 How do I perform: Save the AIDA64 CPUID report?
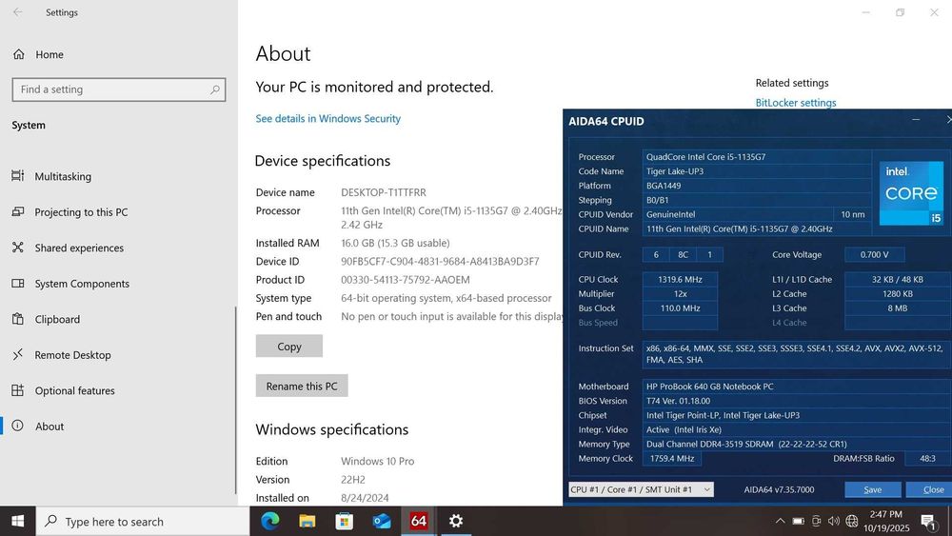872,489
